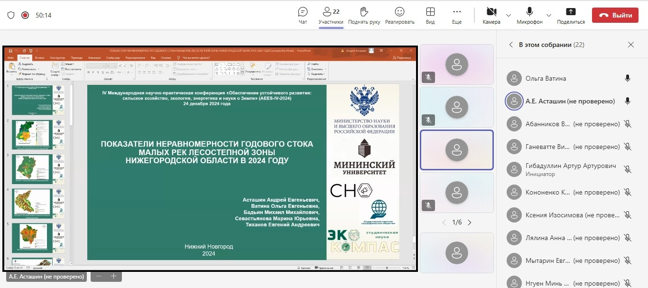This screenshot has width=648, height=288.
Task: Click Ольга Ватина's microphone icon
Action: [628, 78]
